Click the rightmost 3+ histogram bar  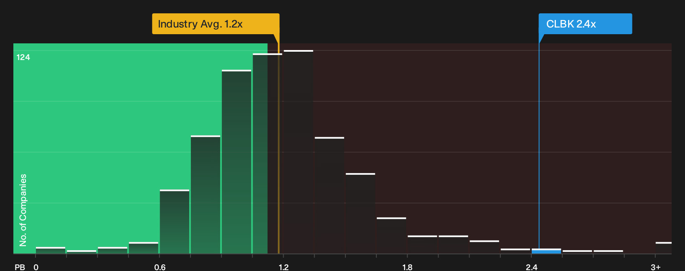[664, 248]
